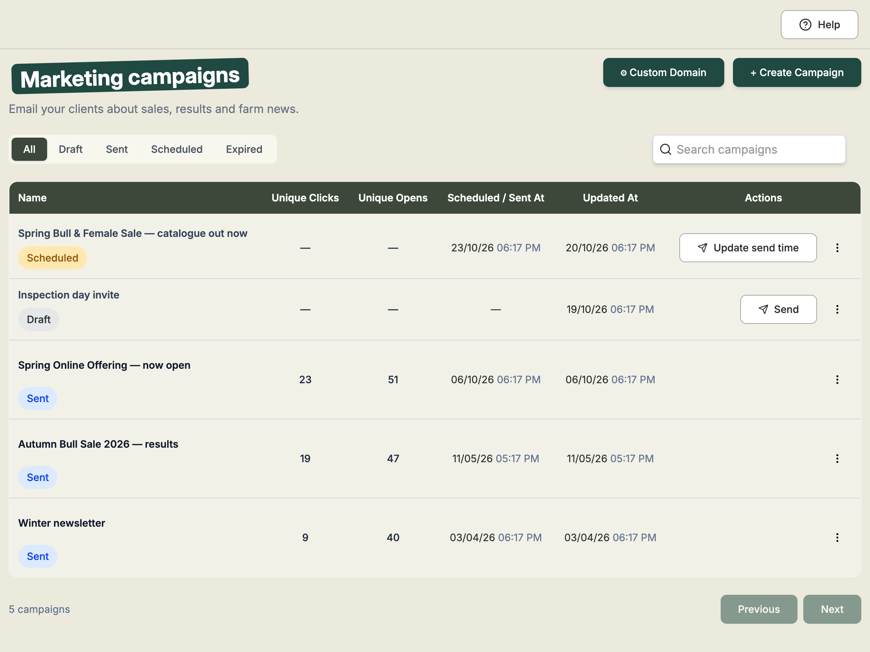Click Sent badge under Spring Online Offering
870x652 pixels.
click(37, 398)
